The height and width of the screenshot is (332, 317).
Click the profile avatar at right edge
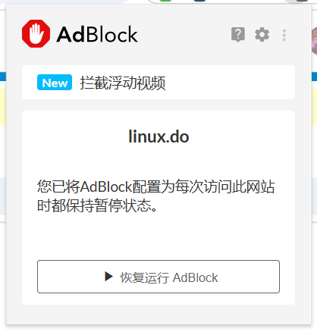click(314, 41)
